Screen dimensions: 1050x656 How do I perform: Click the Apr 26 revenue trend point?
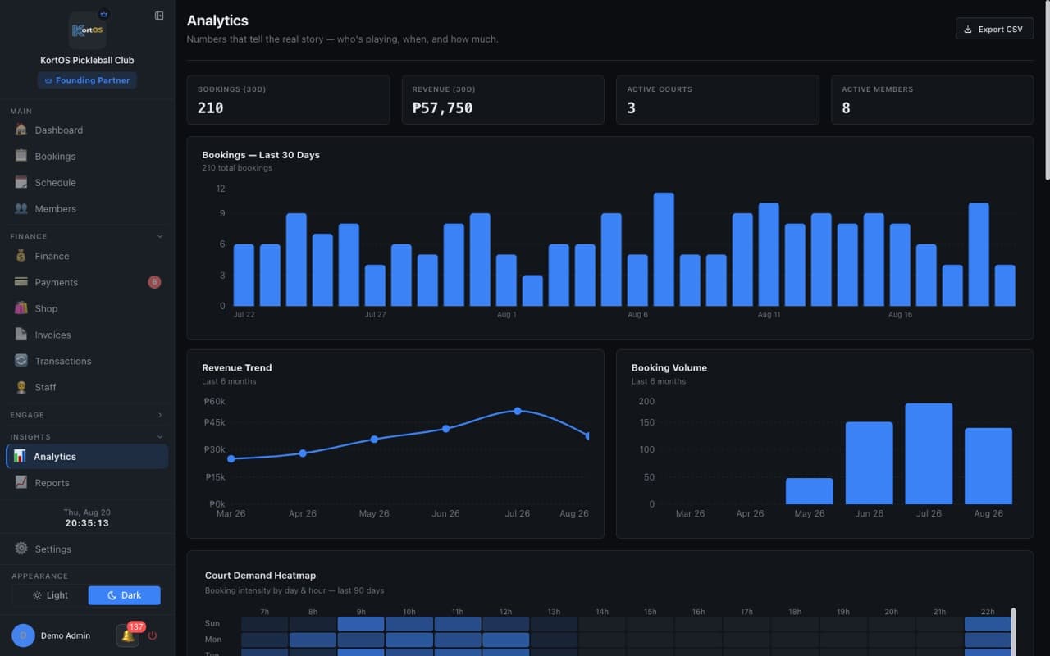[x=303, y=453]
